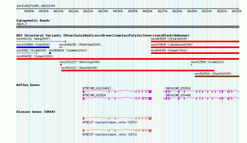The width and height of the screenshot is (247, 143).
Task: Click the 6q14.3 band label
Action: click(x=22, y=24)
